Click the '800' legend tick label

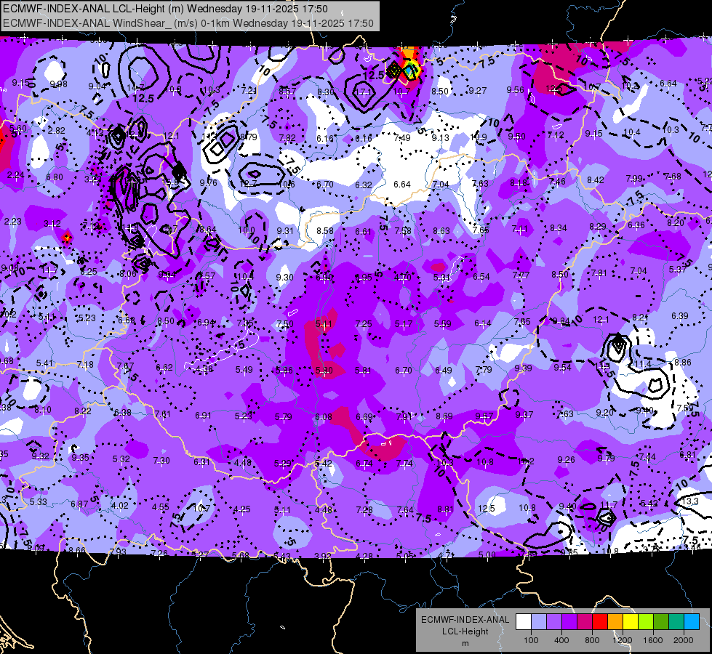(592, 640)
